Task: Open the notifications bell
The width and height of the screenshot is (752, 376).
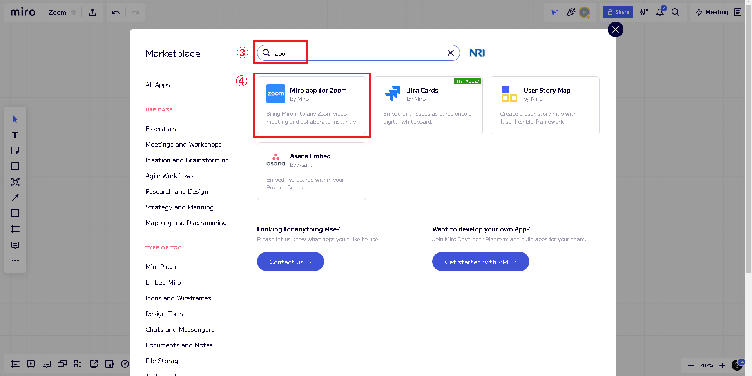Action: click(660, 12)
